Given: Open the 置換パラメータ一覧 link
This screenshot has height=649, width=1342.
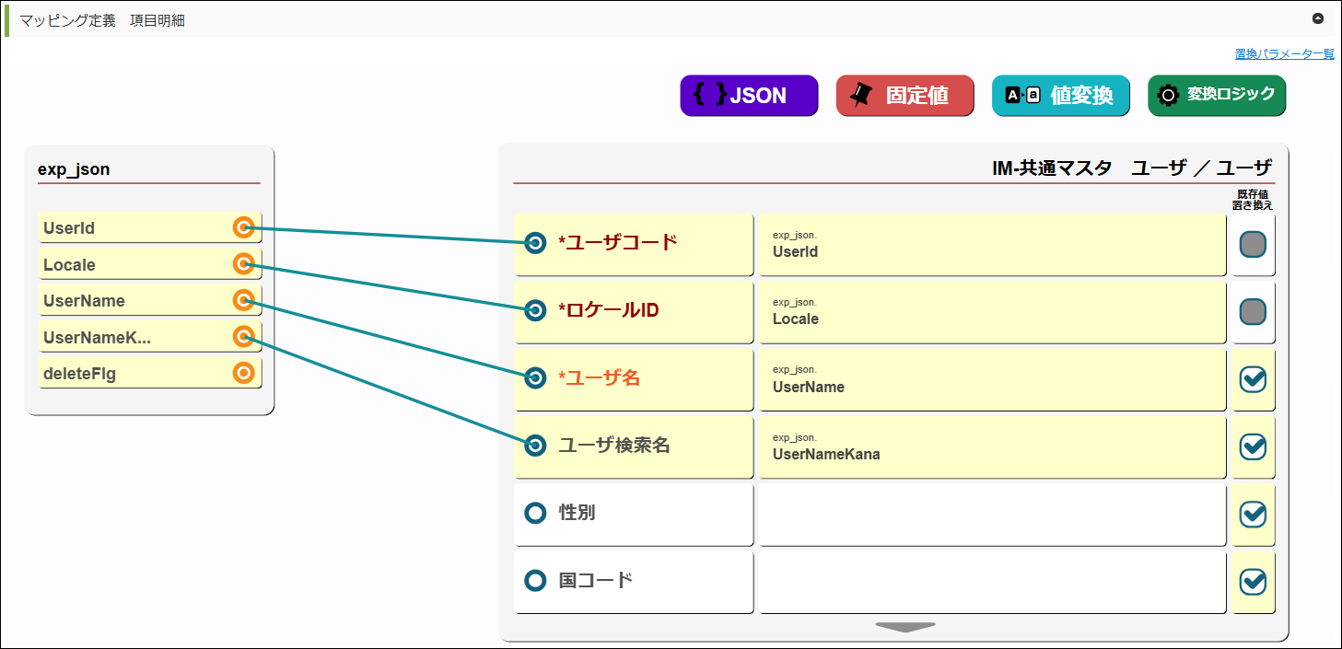Looking at the screenshot, I should click(1284, 53).
